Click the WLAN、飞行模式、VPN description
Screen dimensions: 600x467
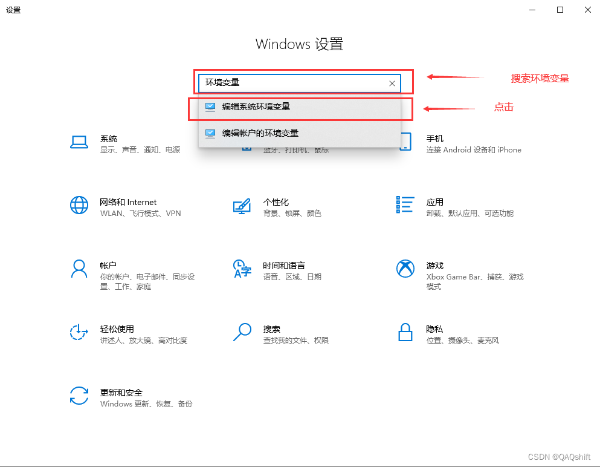point(140,214)
